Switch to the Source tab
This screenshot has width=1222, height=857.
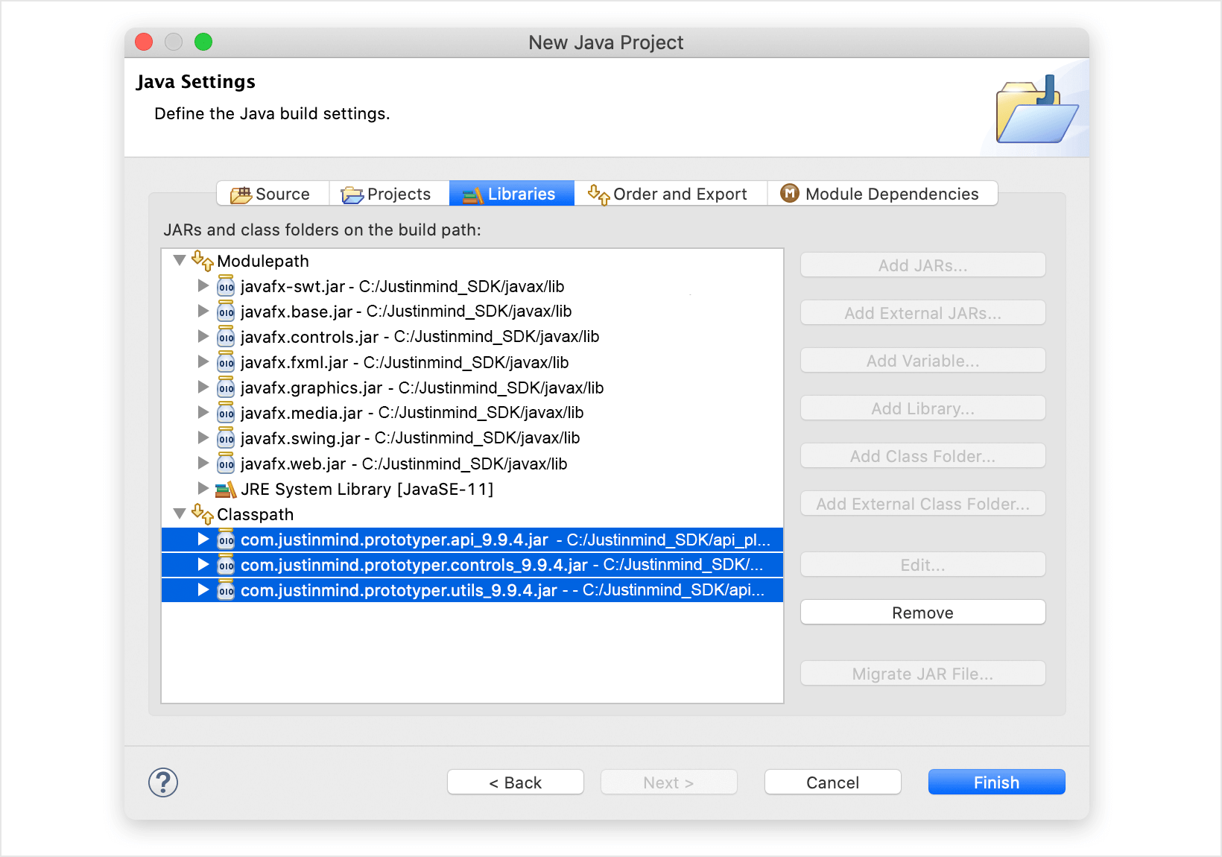click(273, 194)
